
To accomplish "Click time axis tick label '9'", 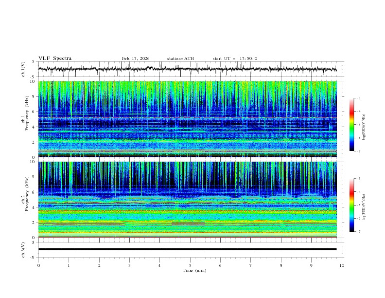I will tap(311, 265).
